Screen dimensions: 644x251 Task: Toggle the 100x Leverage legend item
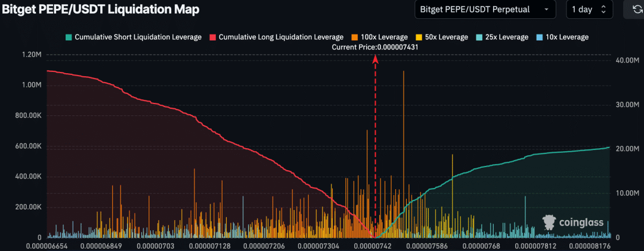tap(379, 37)
